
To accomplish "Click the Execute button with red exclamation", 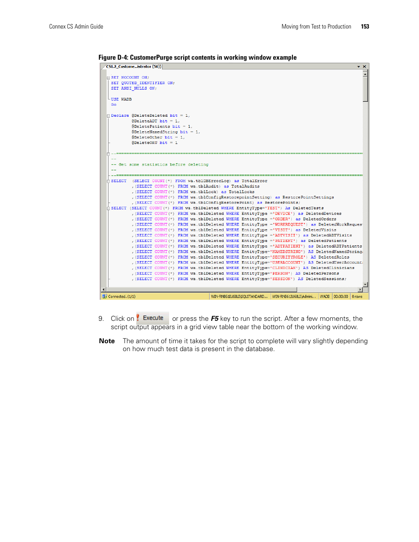I will [x=152, y=318].
